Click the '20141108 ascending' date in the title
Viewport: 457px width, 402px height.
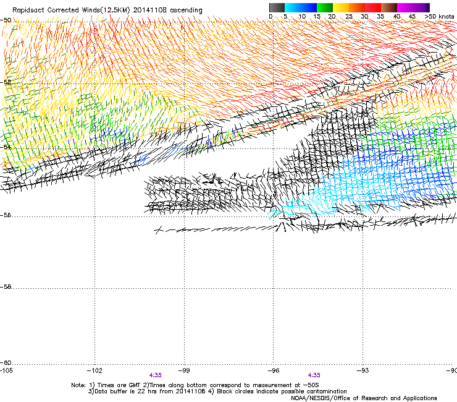[x=167, y=11]
